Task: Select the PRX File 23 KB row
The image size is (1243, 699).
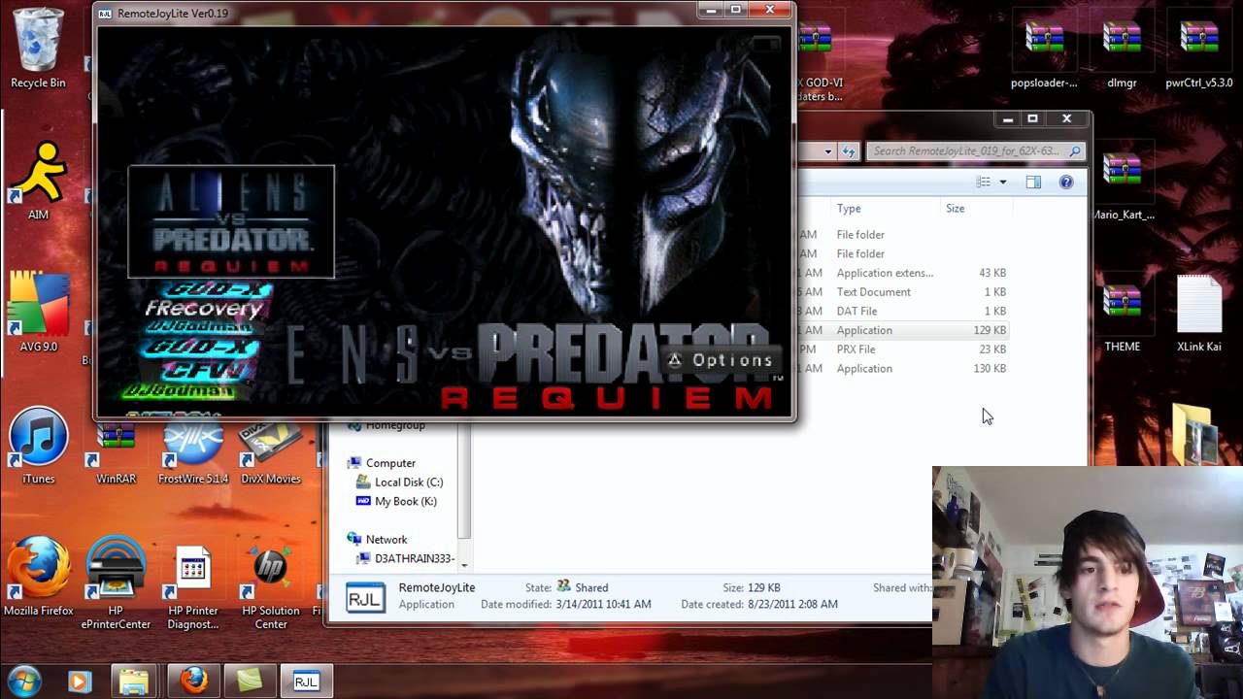Action: [x=903, y=349]
